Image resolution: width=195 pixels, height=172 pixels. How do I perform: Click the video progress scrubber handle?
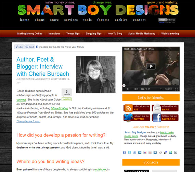pos(124,85)
